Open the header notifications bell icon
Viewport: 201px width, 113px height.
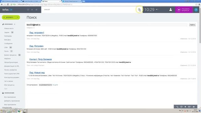(x=32, y=10)
